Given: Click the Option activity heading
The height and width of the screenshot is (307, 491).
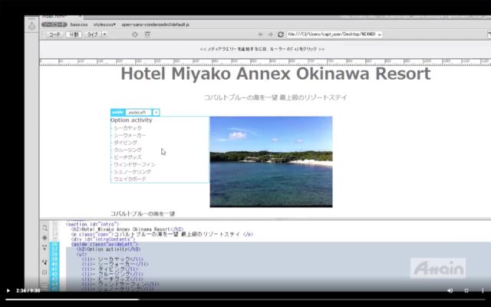Looking at the screenshot, I should point(131,120).
